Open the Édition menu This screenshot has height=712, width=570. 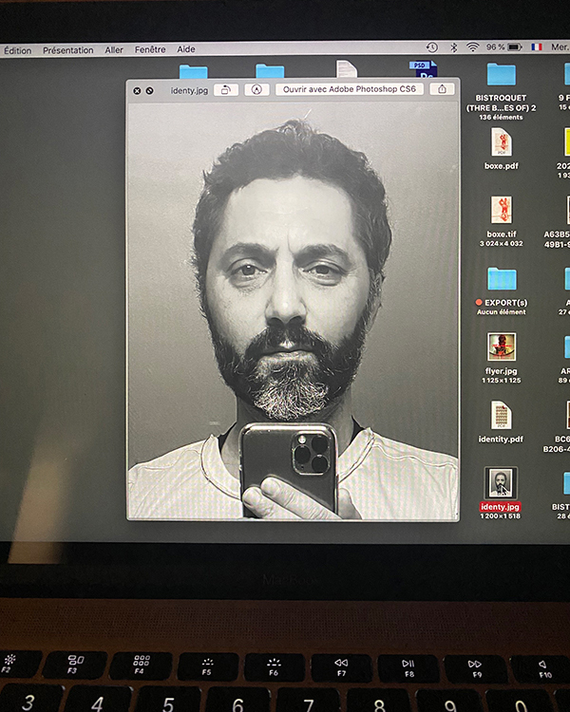point(17,50)
